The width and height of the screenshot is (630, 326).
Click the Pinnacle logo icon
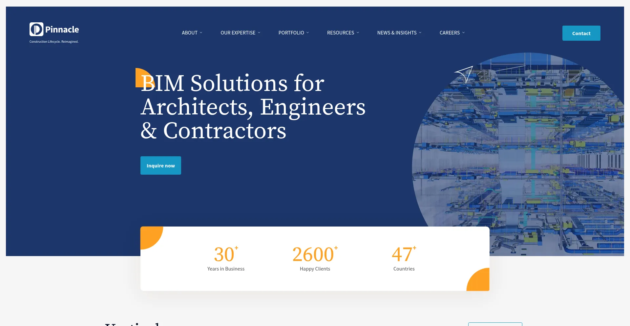pyautogui.click(x=36, y=29)
